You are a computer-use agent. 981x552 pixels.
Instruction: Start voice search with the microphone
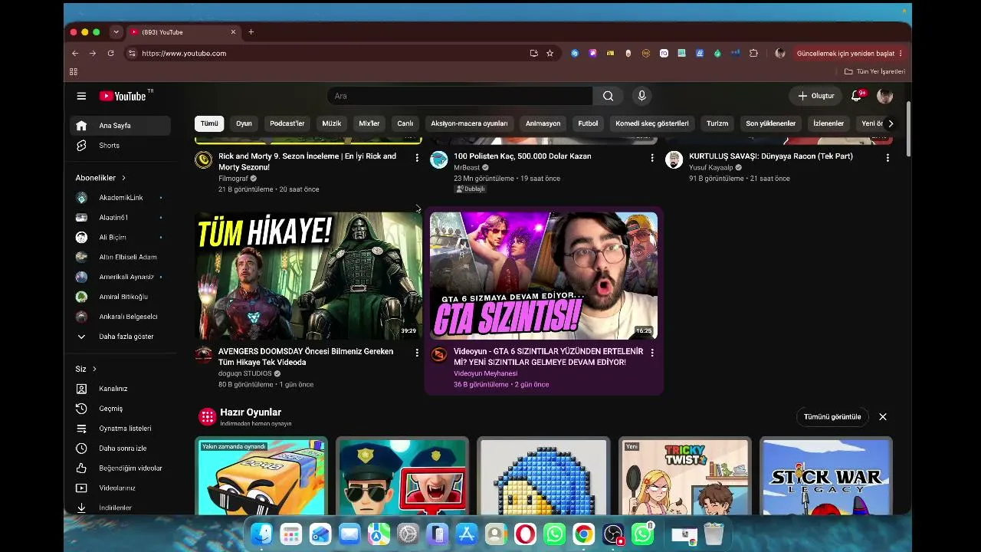[x=642, y=96]
